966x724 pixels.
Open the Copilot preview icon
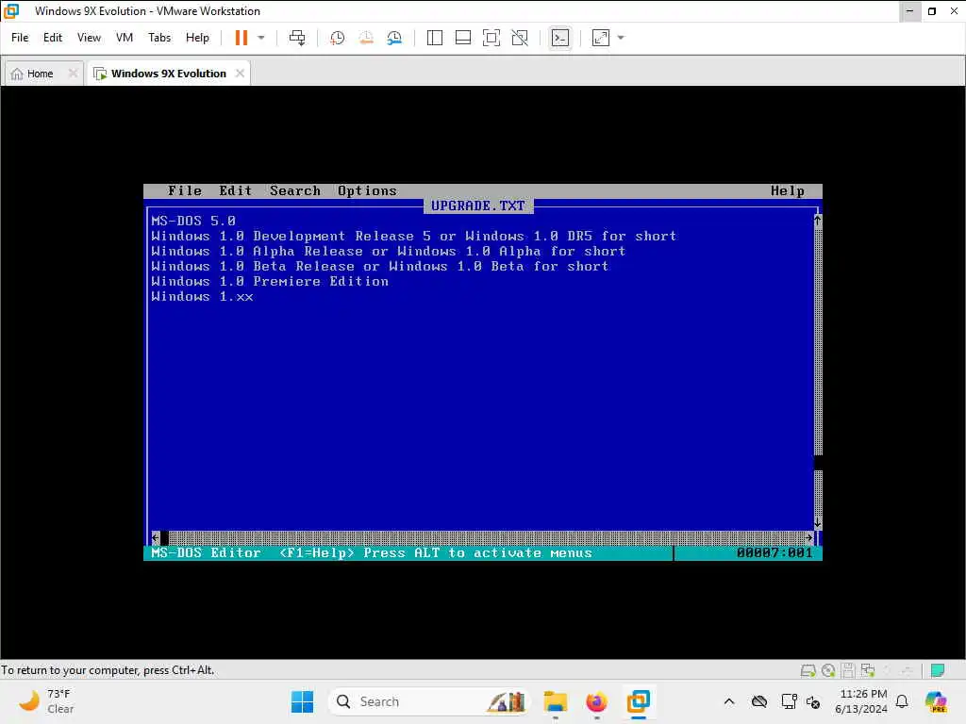936,701
